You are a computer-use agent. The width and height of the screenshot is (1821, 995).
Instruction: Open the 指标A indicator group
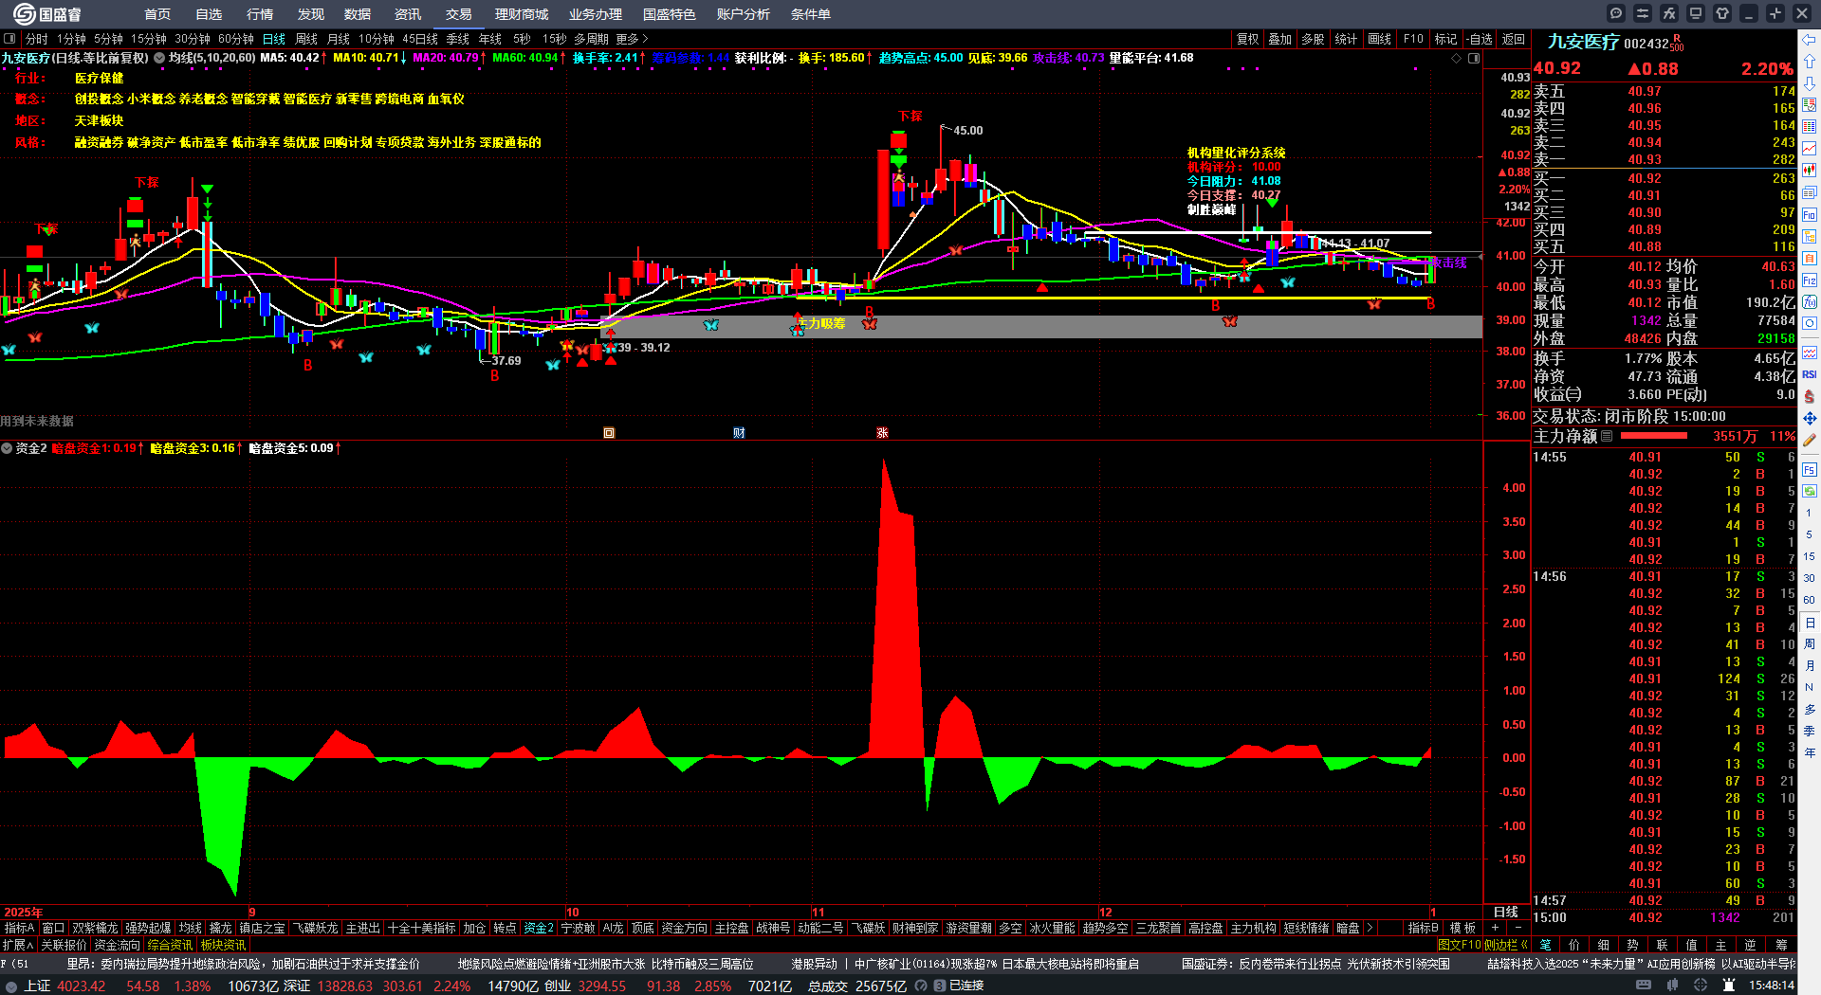(19, 928)
